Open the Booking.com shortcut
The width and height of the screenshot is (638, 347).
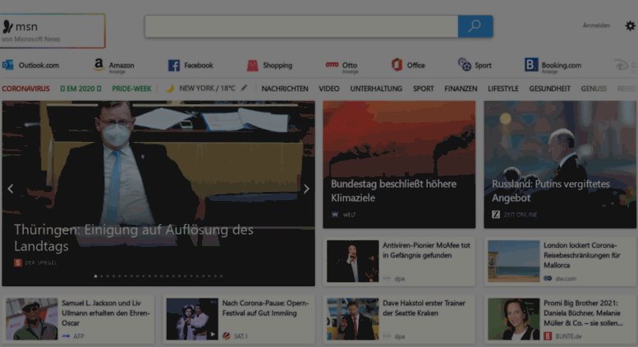click(553, 65)
